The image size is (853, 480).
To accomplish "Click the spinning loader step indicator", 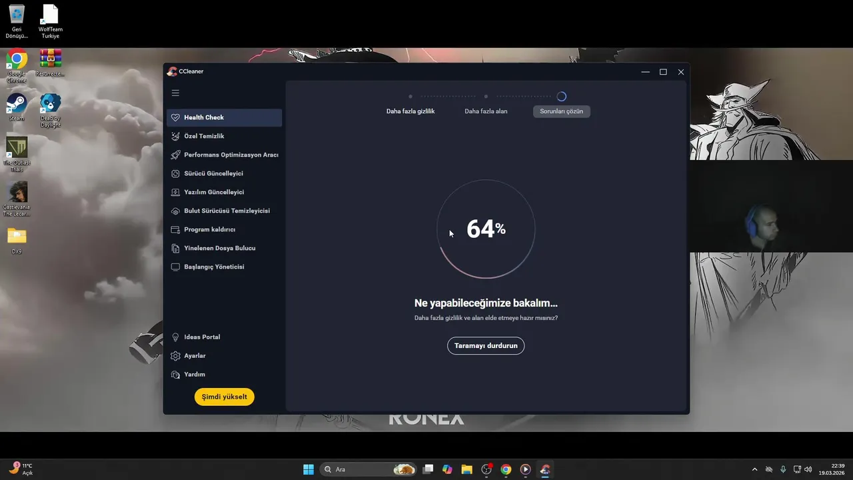I will tap(562, 97).
